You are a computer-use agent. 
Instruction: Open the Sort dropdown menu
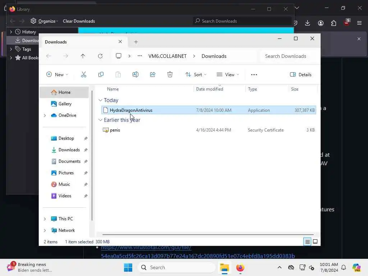(196, 75)
